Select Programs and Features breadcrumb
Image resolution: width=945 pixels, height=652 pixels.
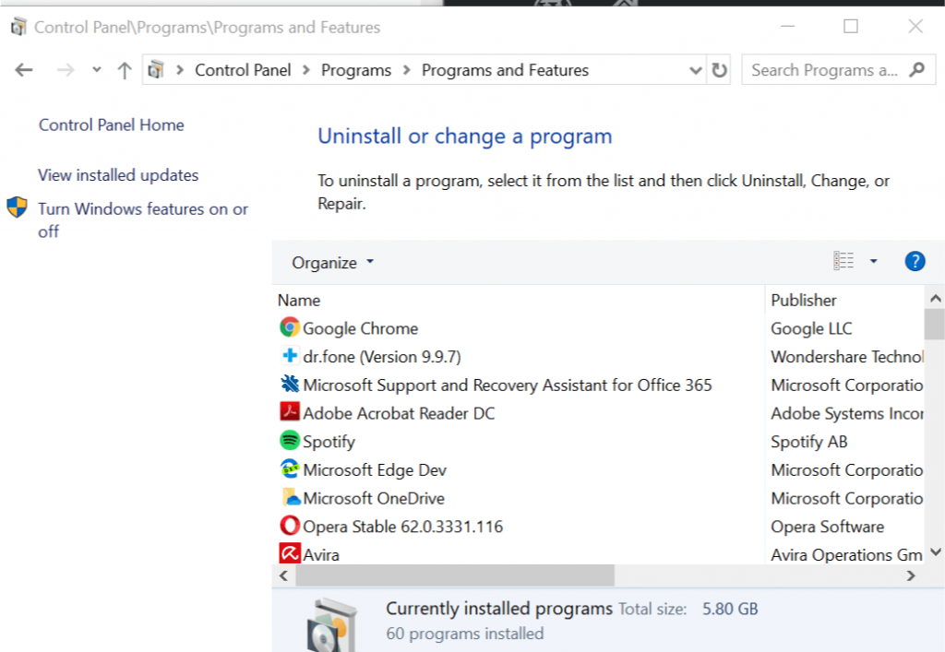click(x=505, y=70)
